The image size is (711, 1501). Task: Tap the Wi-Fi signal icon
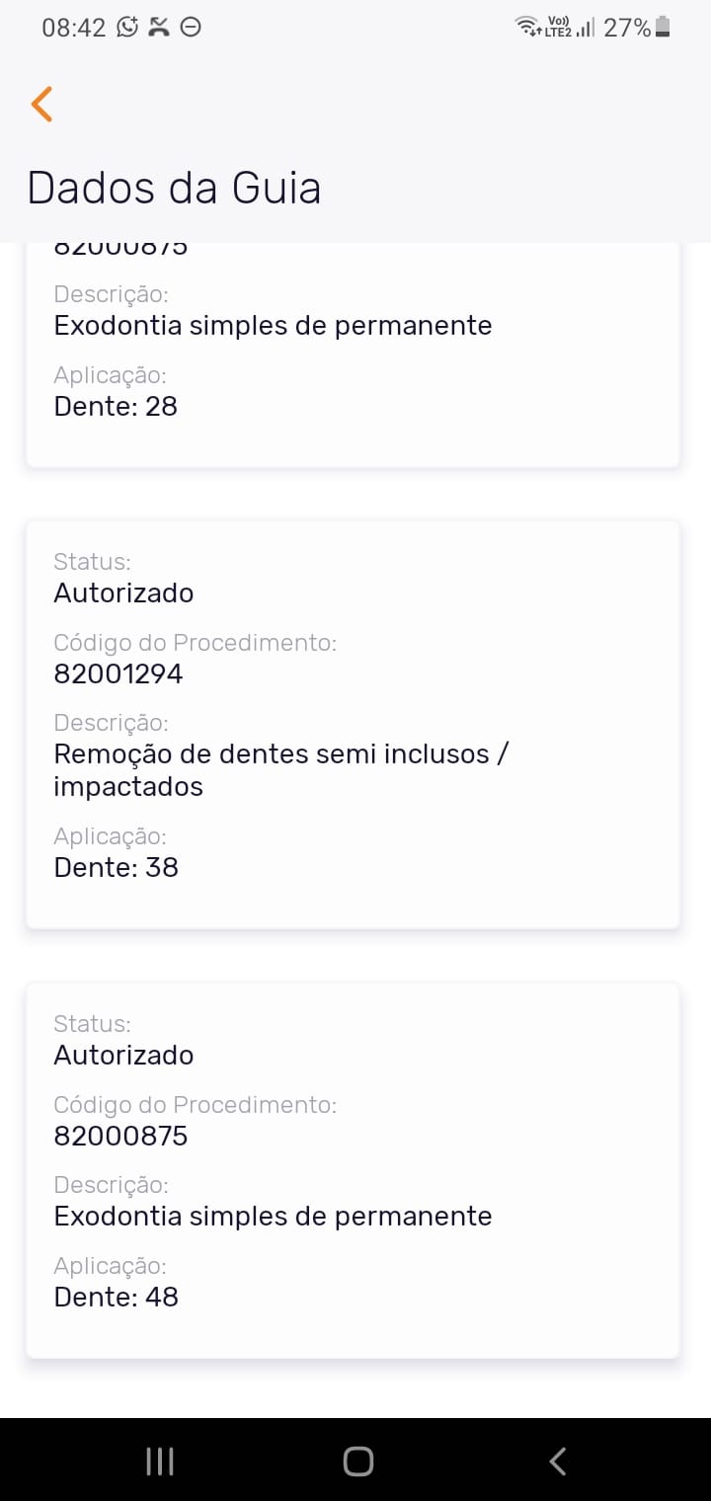528,28
